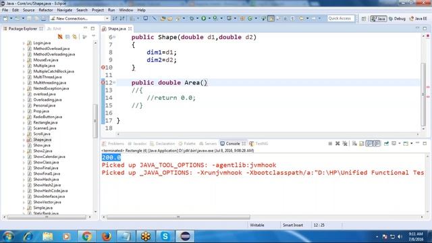432x243 pixels.
Task: Select Scanner1.java in Package Explorer
Action: [x=45, y=128]
